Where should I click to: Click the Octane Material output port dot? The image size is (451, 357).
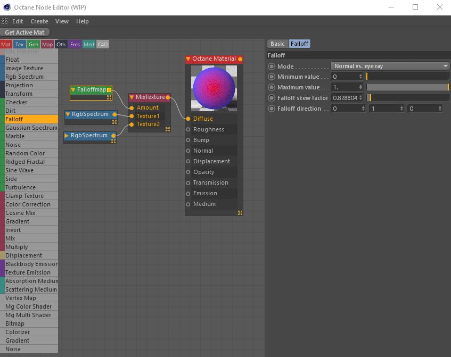pyautogui.click(x=240, y=59)
